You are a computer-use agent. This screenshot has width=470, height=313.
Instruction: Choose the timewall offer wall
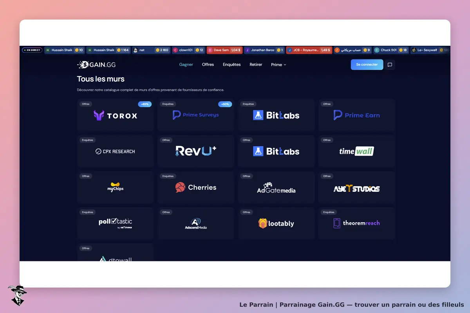tap(356, 151)
